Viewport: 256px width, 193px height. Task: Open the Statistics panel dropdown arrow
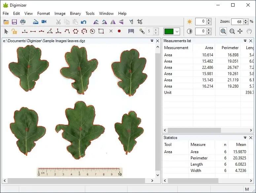[x=245, y=138]
